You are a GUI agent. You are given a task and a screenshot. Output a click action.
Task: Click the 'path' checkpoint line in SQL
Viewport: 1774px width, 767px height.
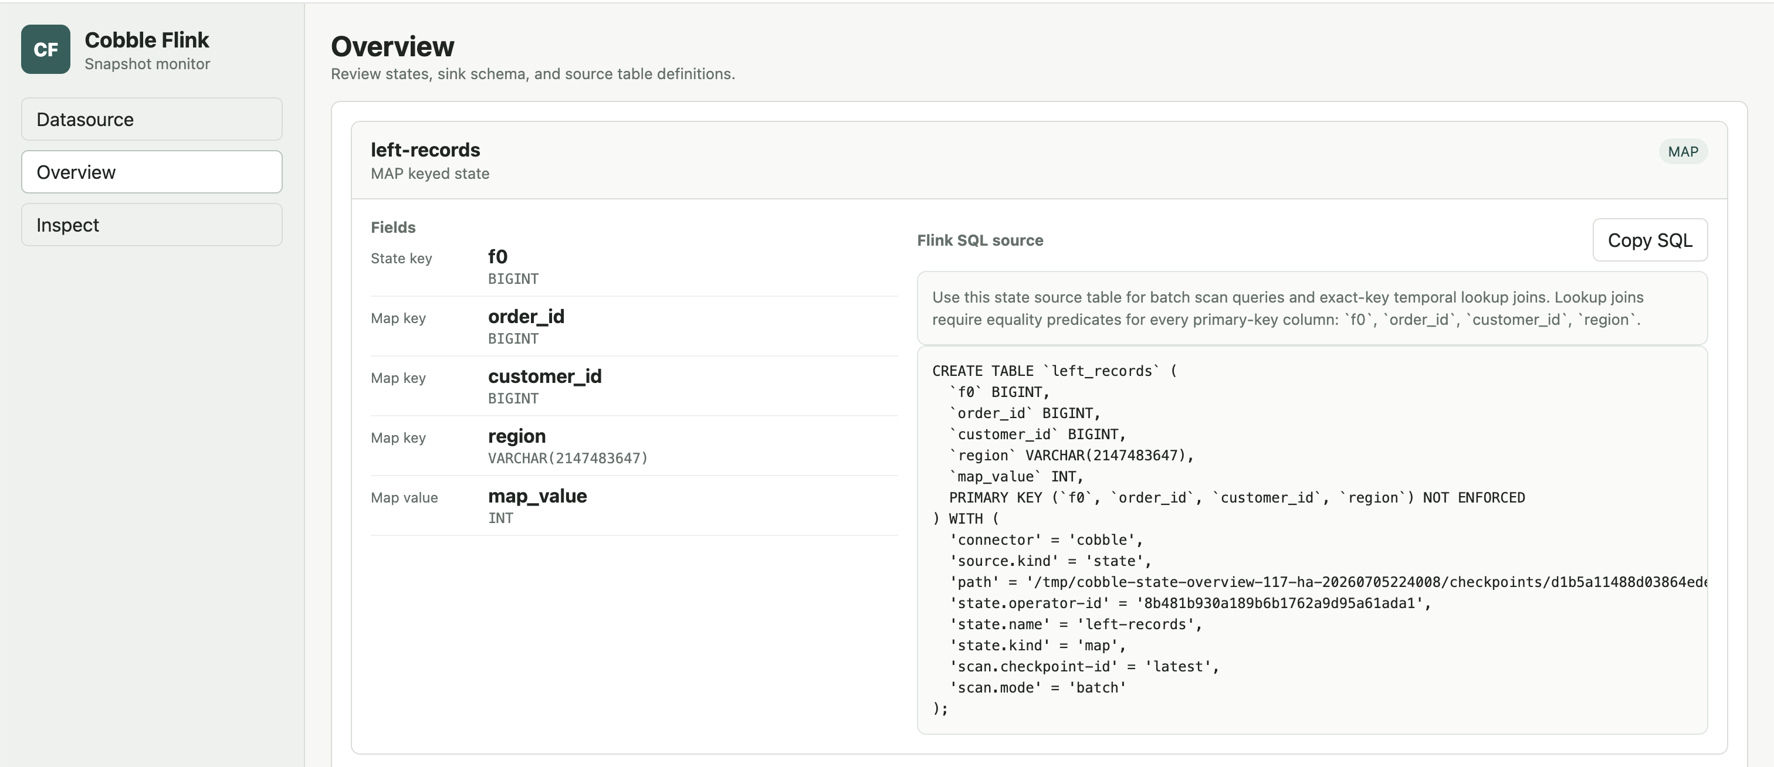click(x=1328, y=582)
